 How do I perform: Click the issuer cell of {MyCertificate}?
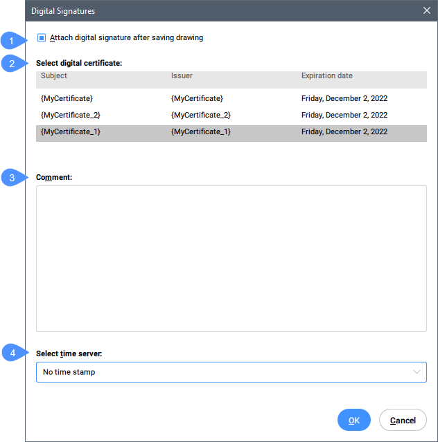[x=197, y=99]
